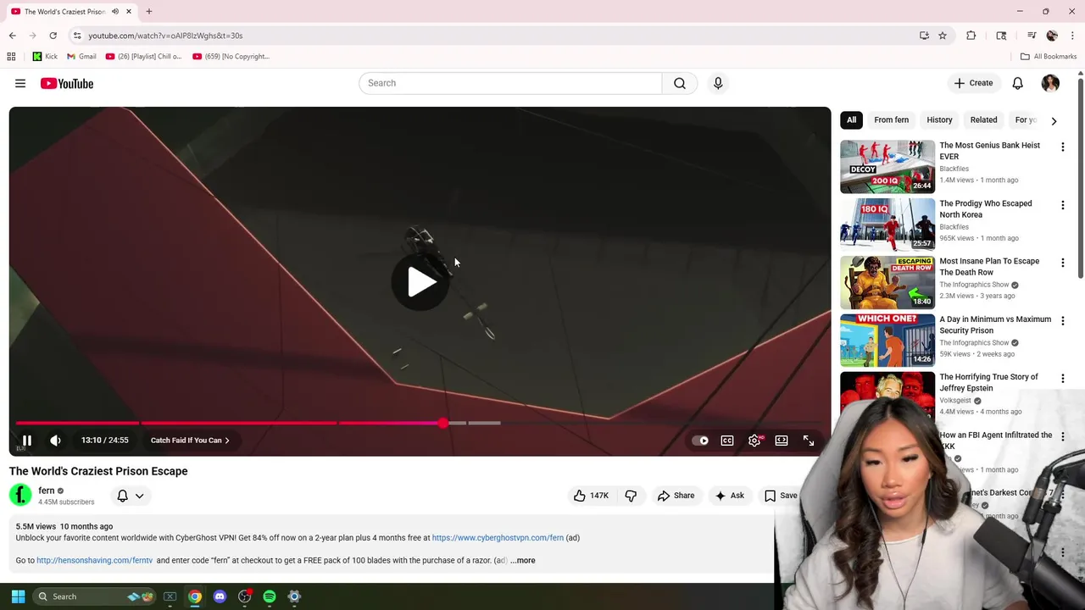
Task: Open options for Prodigy Who Escaped video
Action: point(1062,205)
